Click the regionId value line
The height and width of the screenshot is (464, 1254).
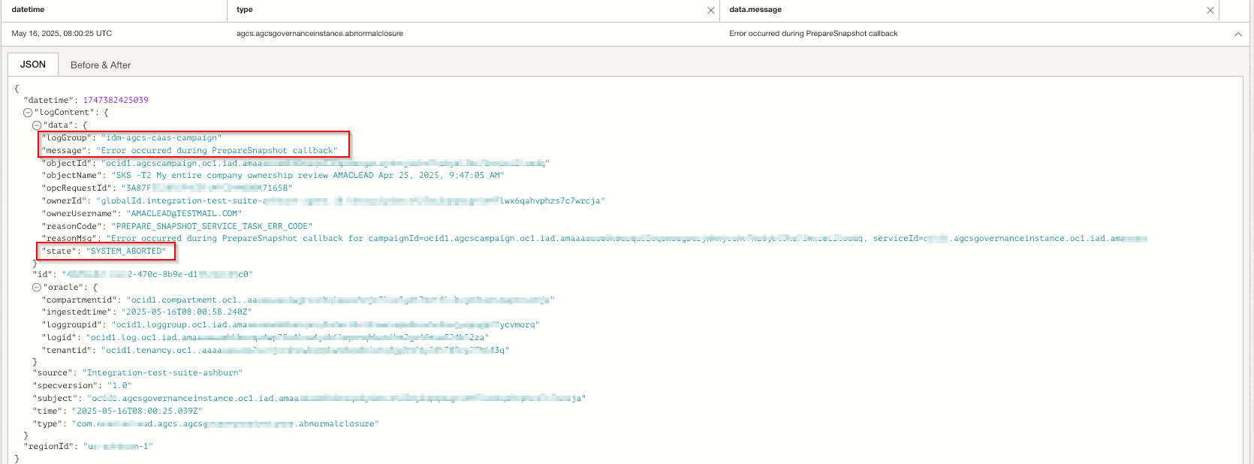click(x=118, y=447)
